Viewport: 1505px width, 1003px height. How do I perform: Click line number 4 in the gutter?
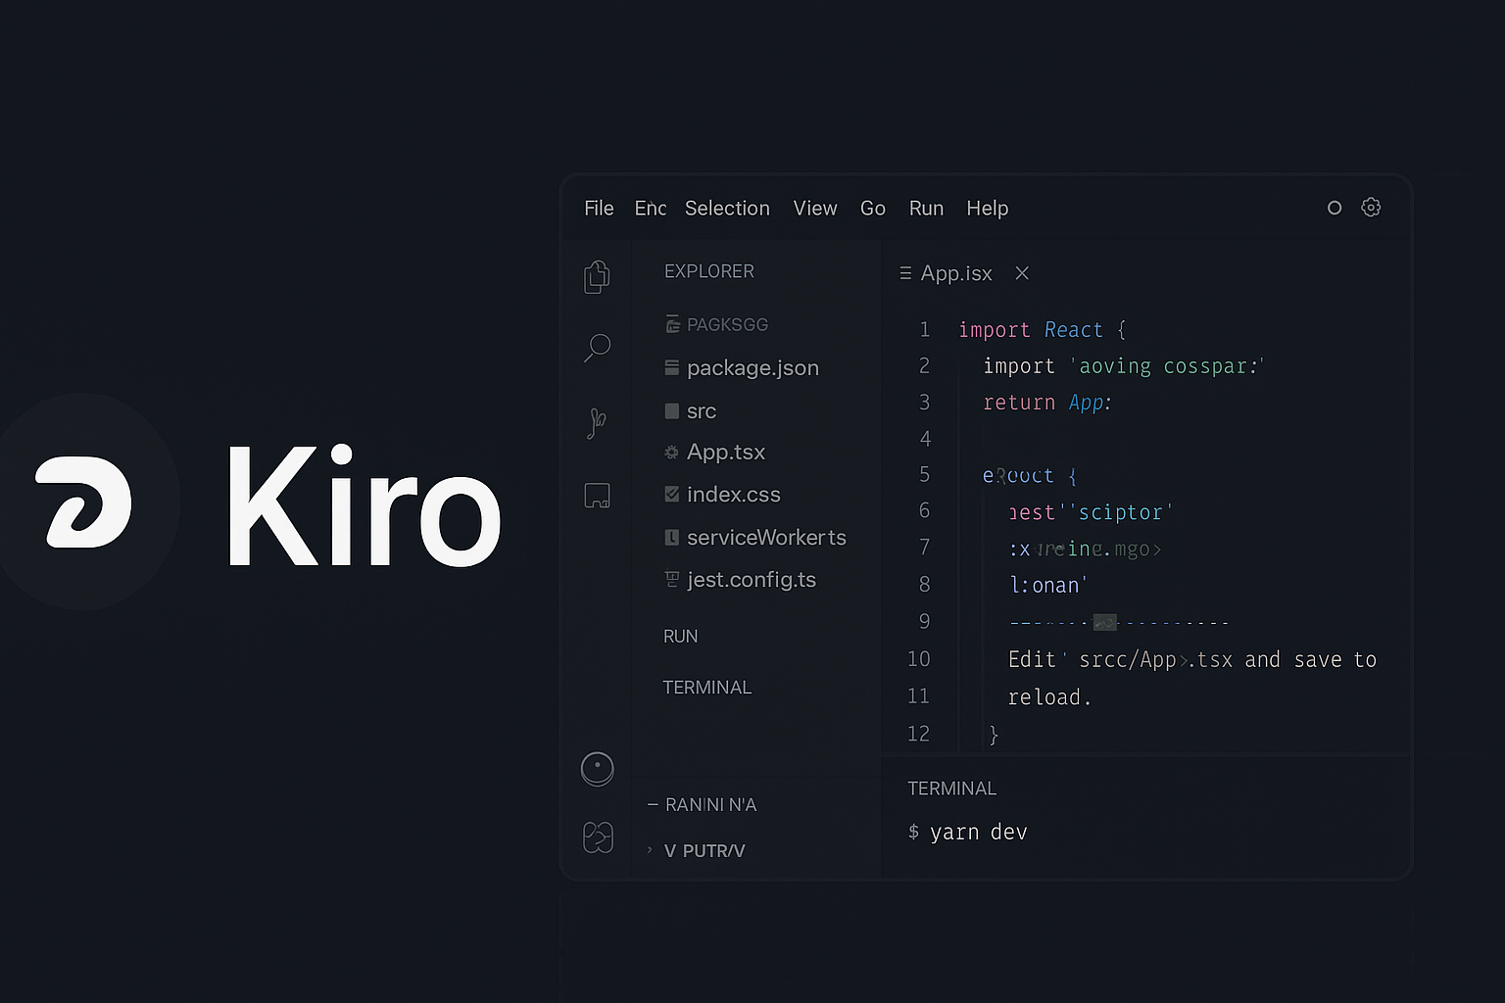point(925,439)
